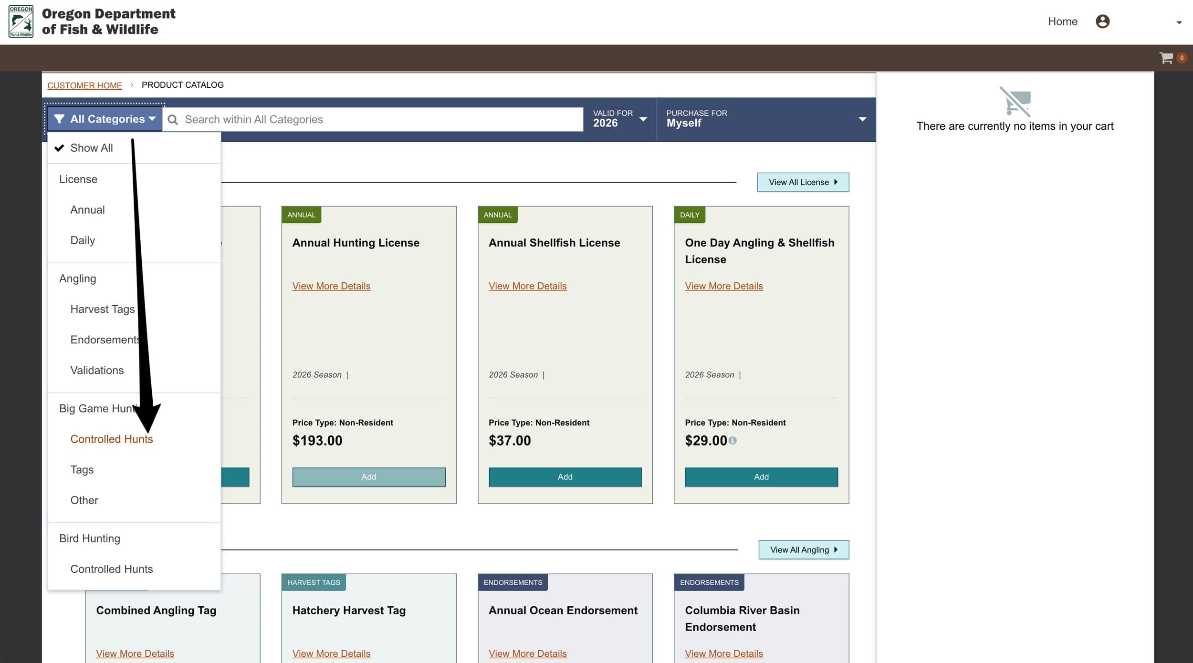This screenshot has height=663, width=1193.
Task: Focus the Search within All Categories field
Action: click(x=373, y=119)
